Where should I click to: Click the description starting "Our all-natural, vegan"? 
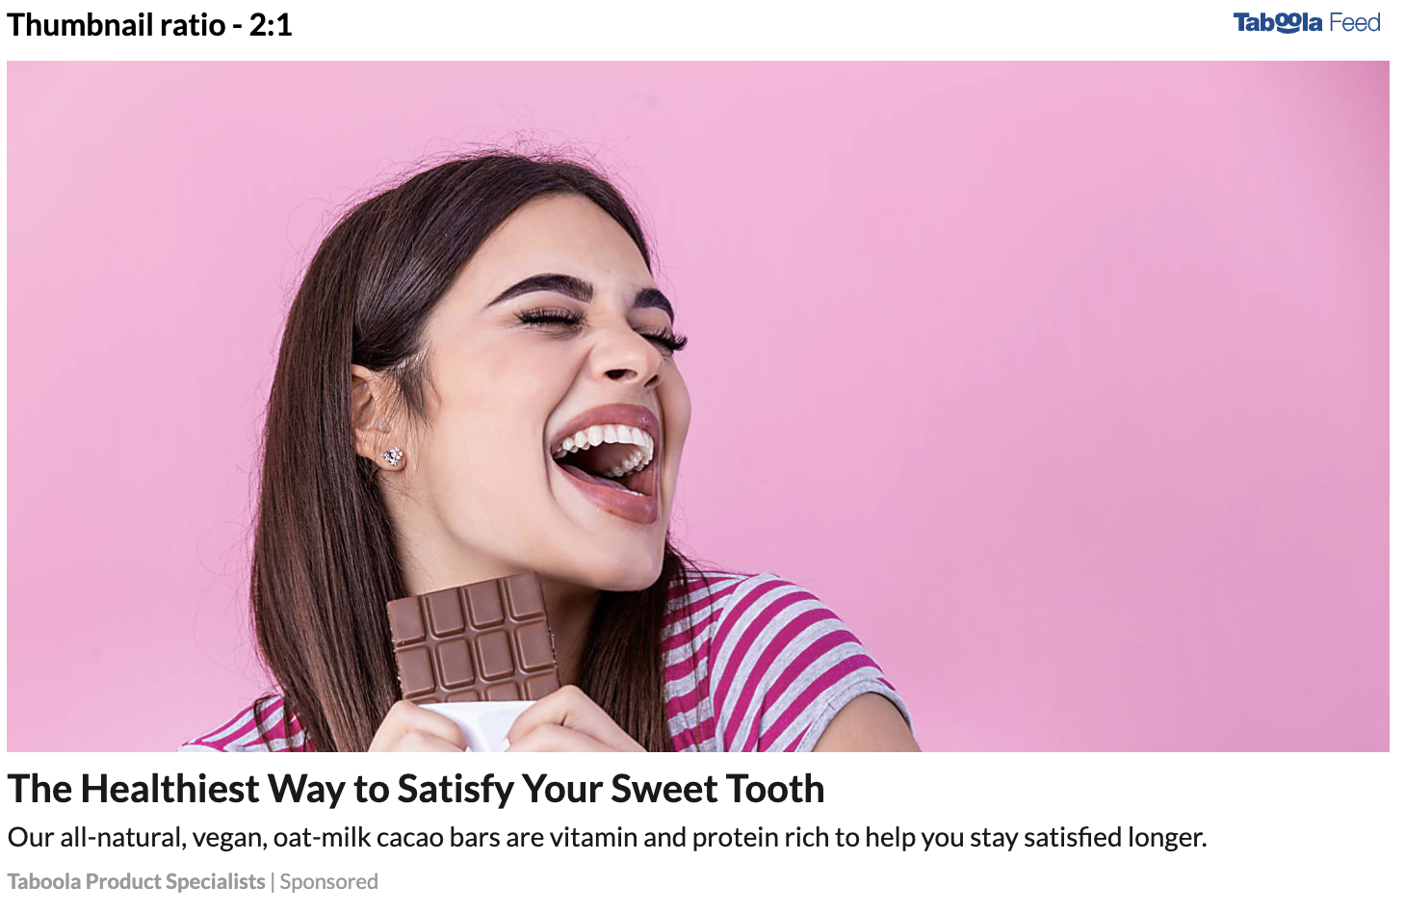(607, 837)
